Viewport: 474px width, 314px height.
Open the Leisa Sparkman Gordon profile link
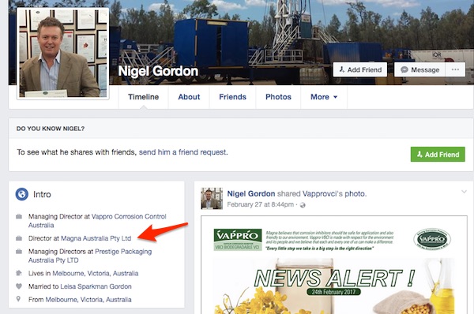[x=96, y=286]
